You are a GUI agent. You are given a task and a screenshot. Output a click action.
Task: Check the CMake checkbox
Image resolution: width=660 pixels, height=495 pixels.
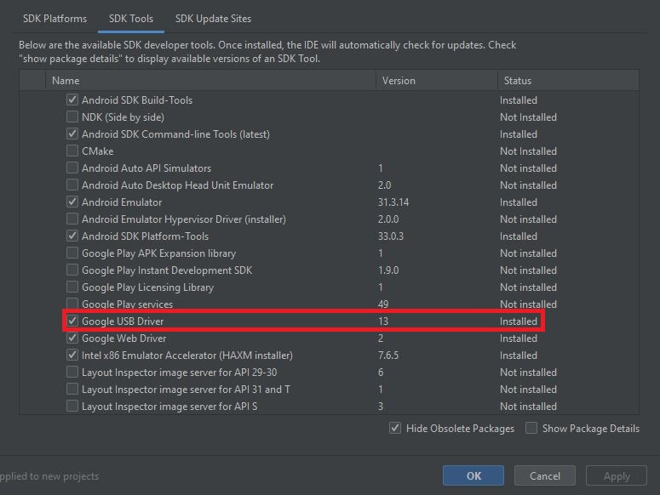point(72,151)
